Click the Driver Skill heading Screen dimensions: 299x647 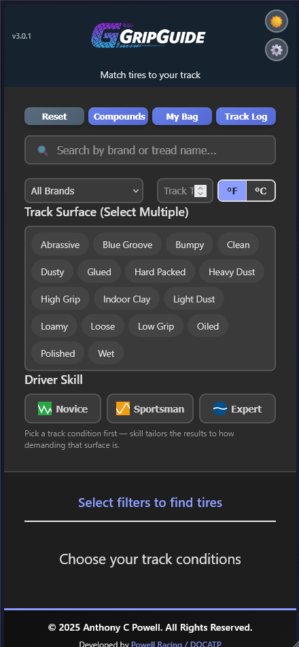54,380
